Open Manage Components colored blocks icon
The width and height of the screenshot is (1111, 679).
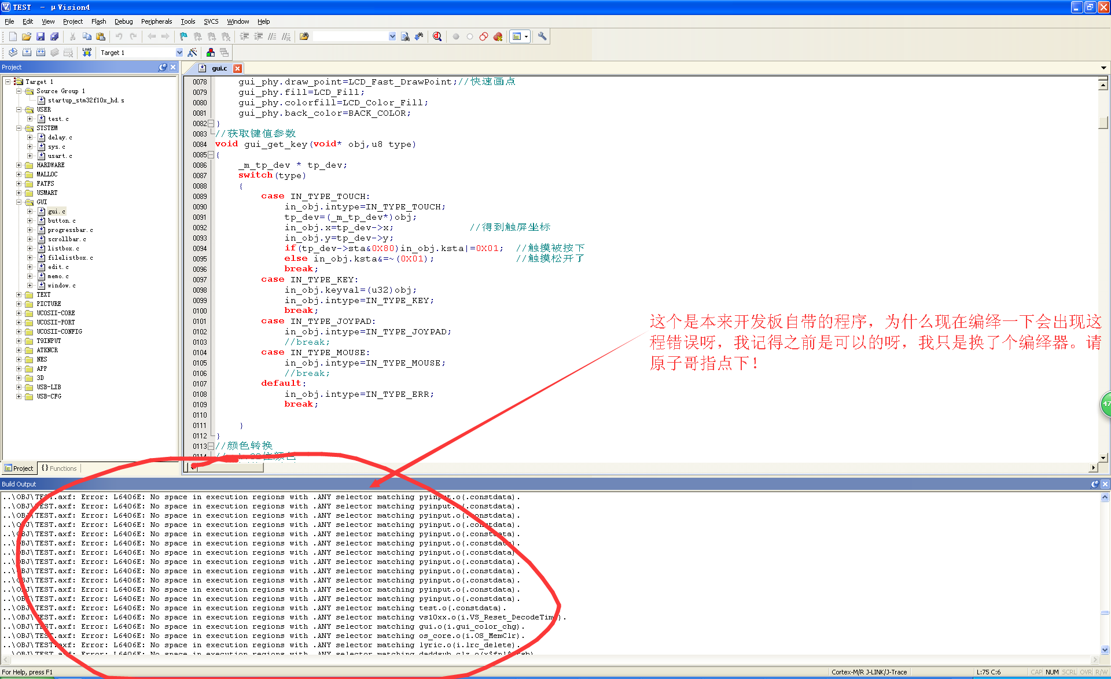[x=211, y=53]
